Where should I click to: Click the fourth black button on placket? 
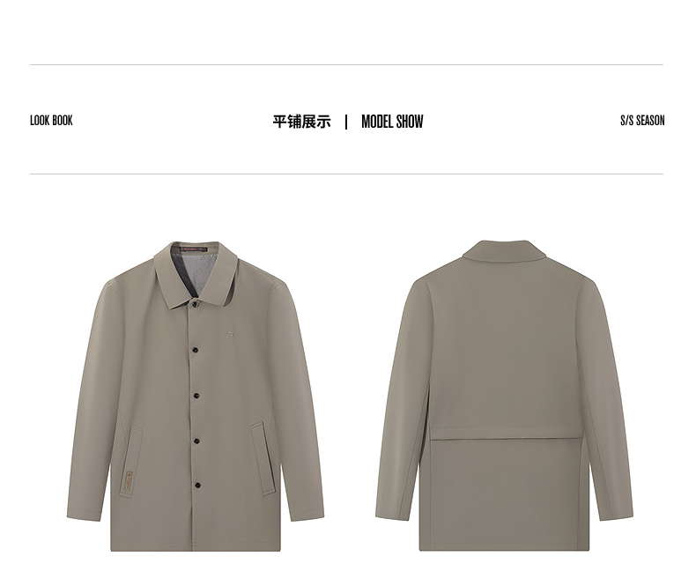tap(196, 441)
